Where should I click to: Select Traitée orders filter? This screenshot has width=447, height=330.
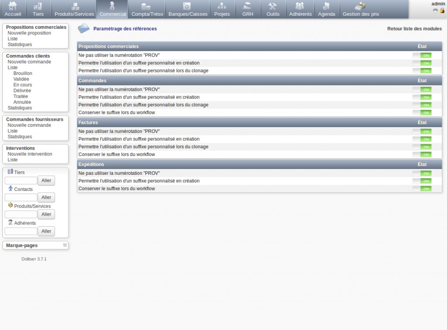click(21, 96)
